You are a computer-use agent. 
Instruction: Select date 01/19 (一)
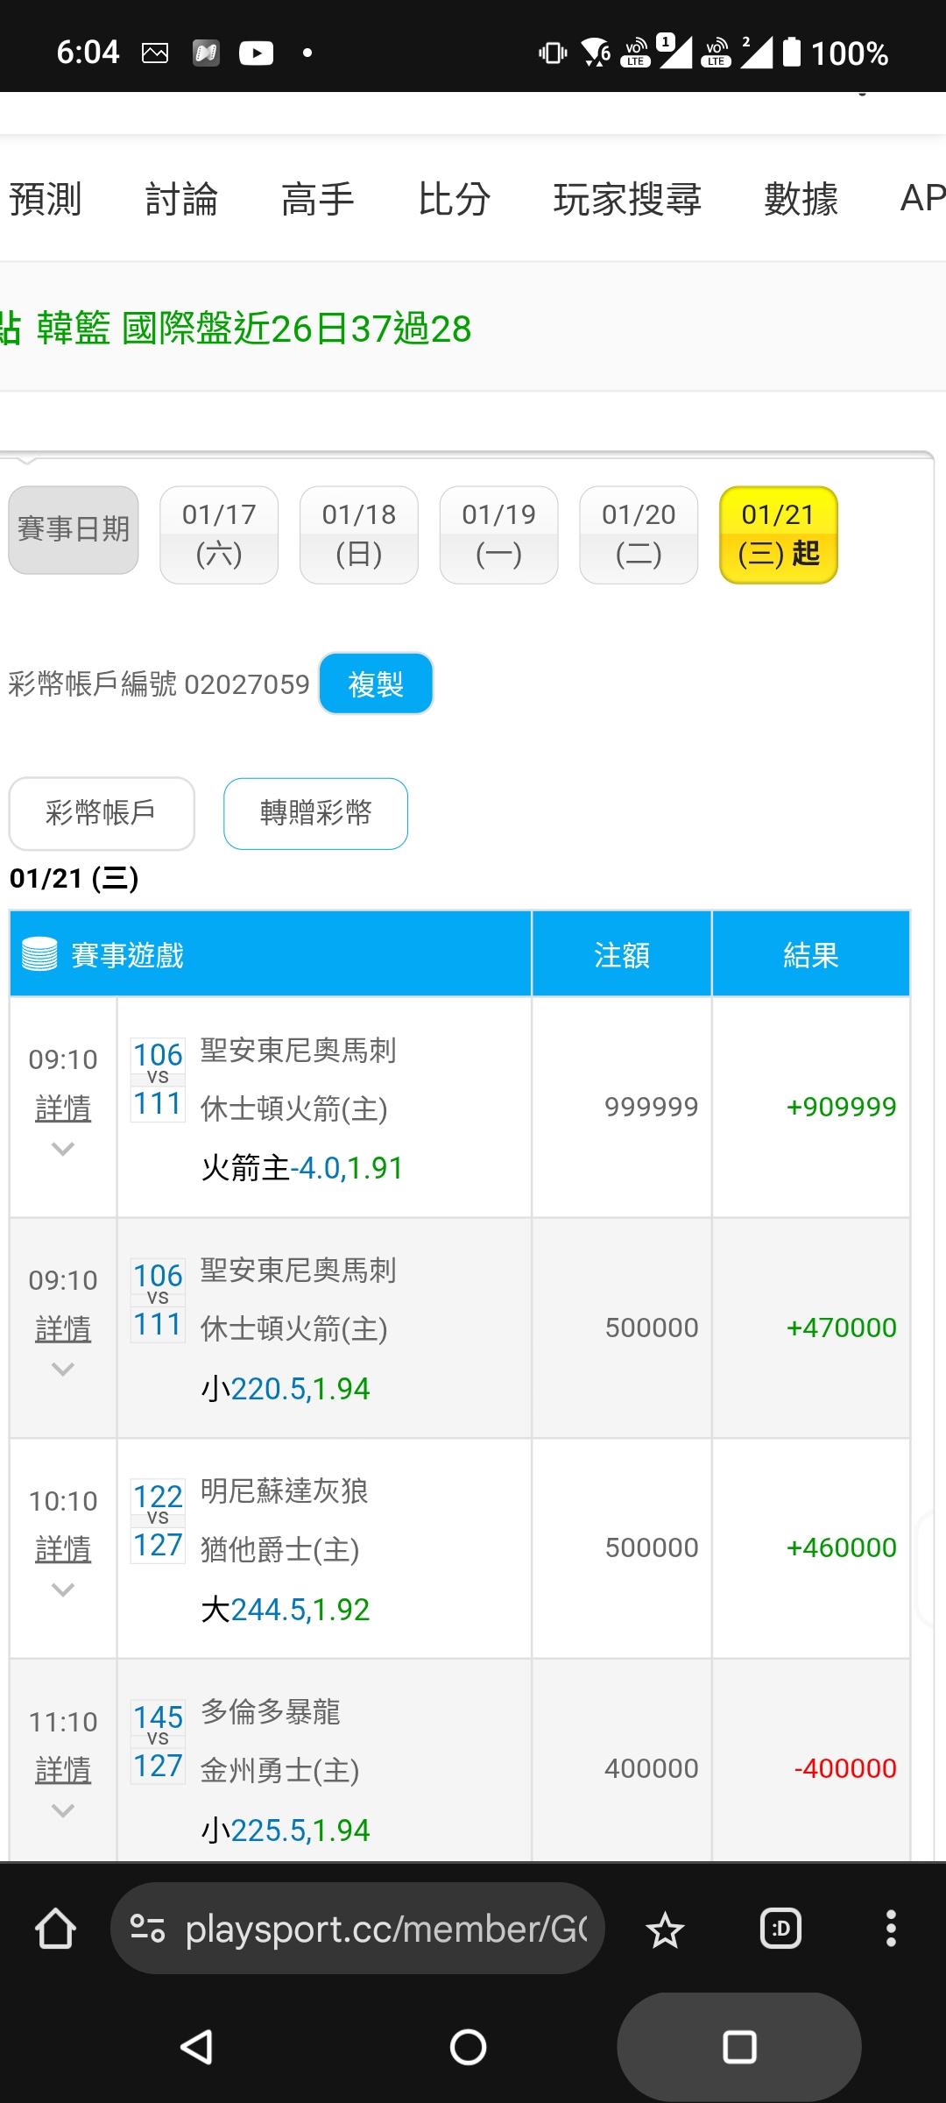point(498,535)
